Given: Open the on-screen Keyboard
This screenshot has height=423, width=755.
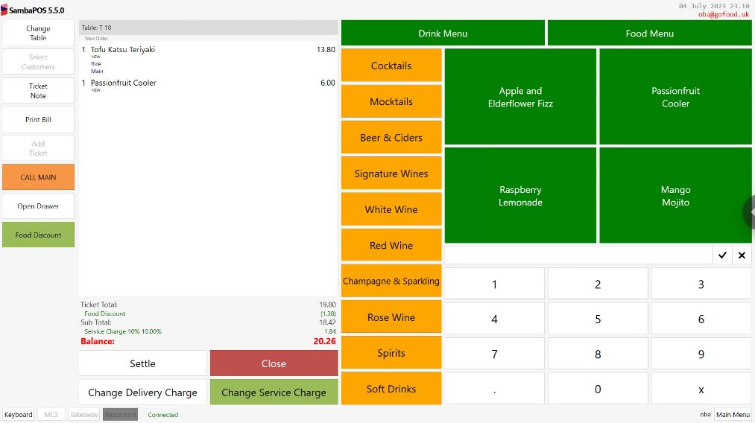Looking at the screenshot, I should (x=19, y=414).
